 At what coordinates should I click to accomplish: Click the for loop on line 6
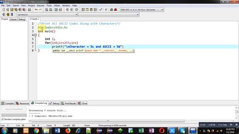(x=61, y=43)
